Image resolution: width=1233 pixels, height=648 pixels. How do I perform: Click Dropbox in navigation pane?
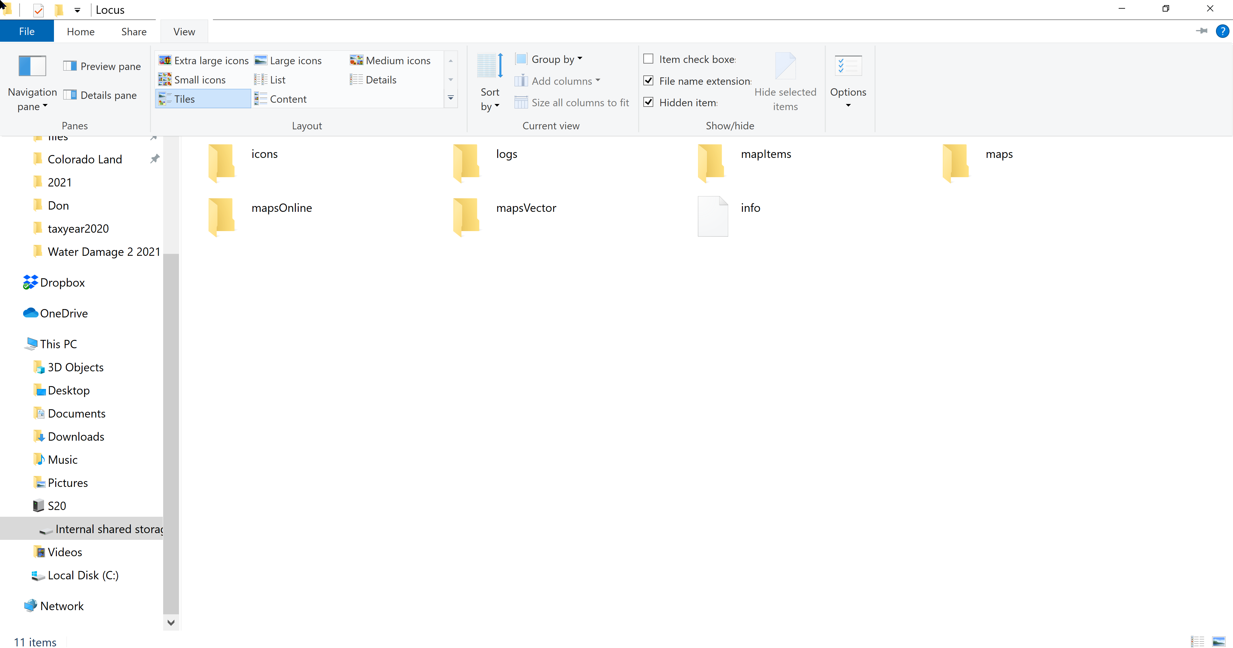pos(62,283)
